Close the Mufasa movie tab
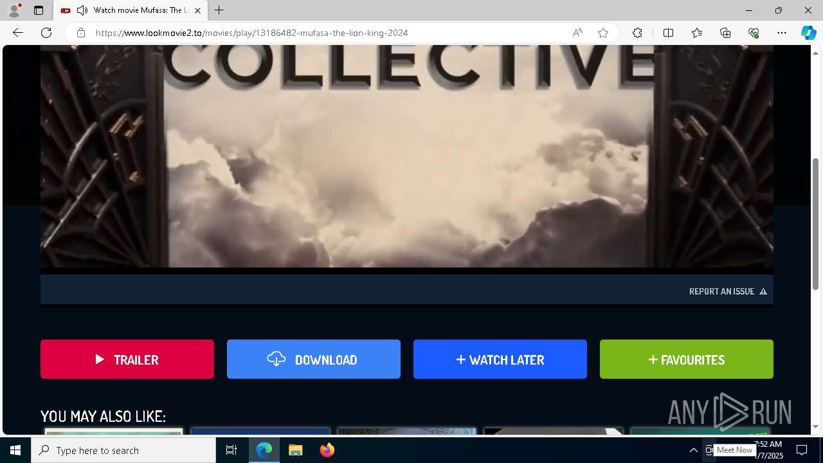Image resolution: width=823 pixels, height=463 pixels. 197,10
